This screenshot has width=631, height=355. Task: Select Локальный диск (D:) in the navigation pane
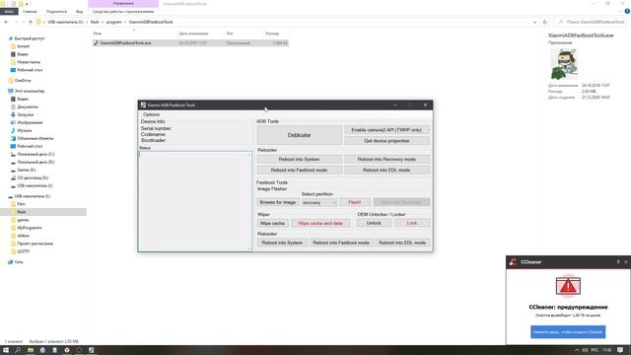35,162
